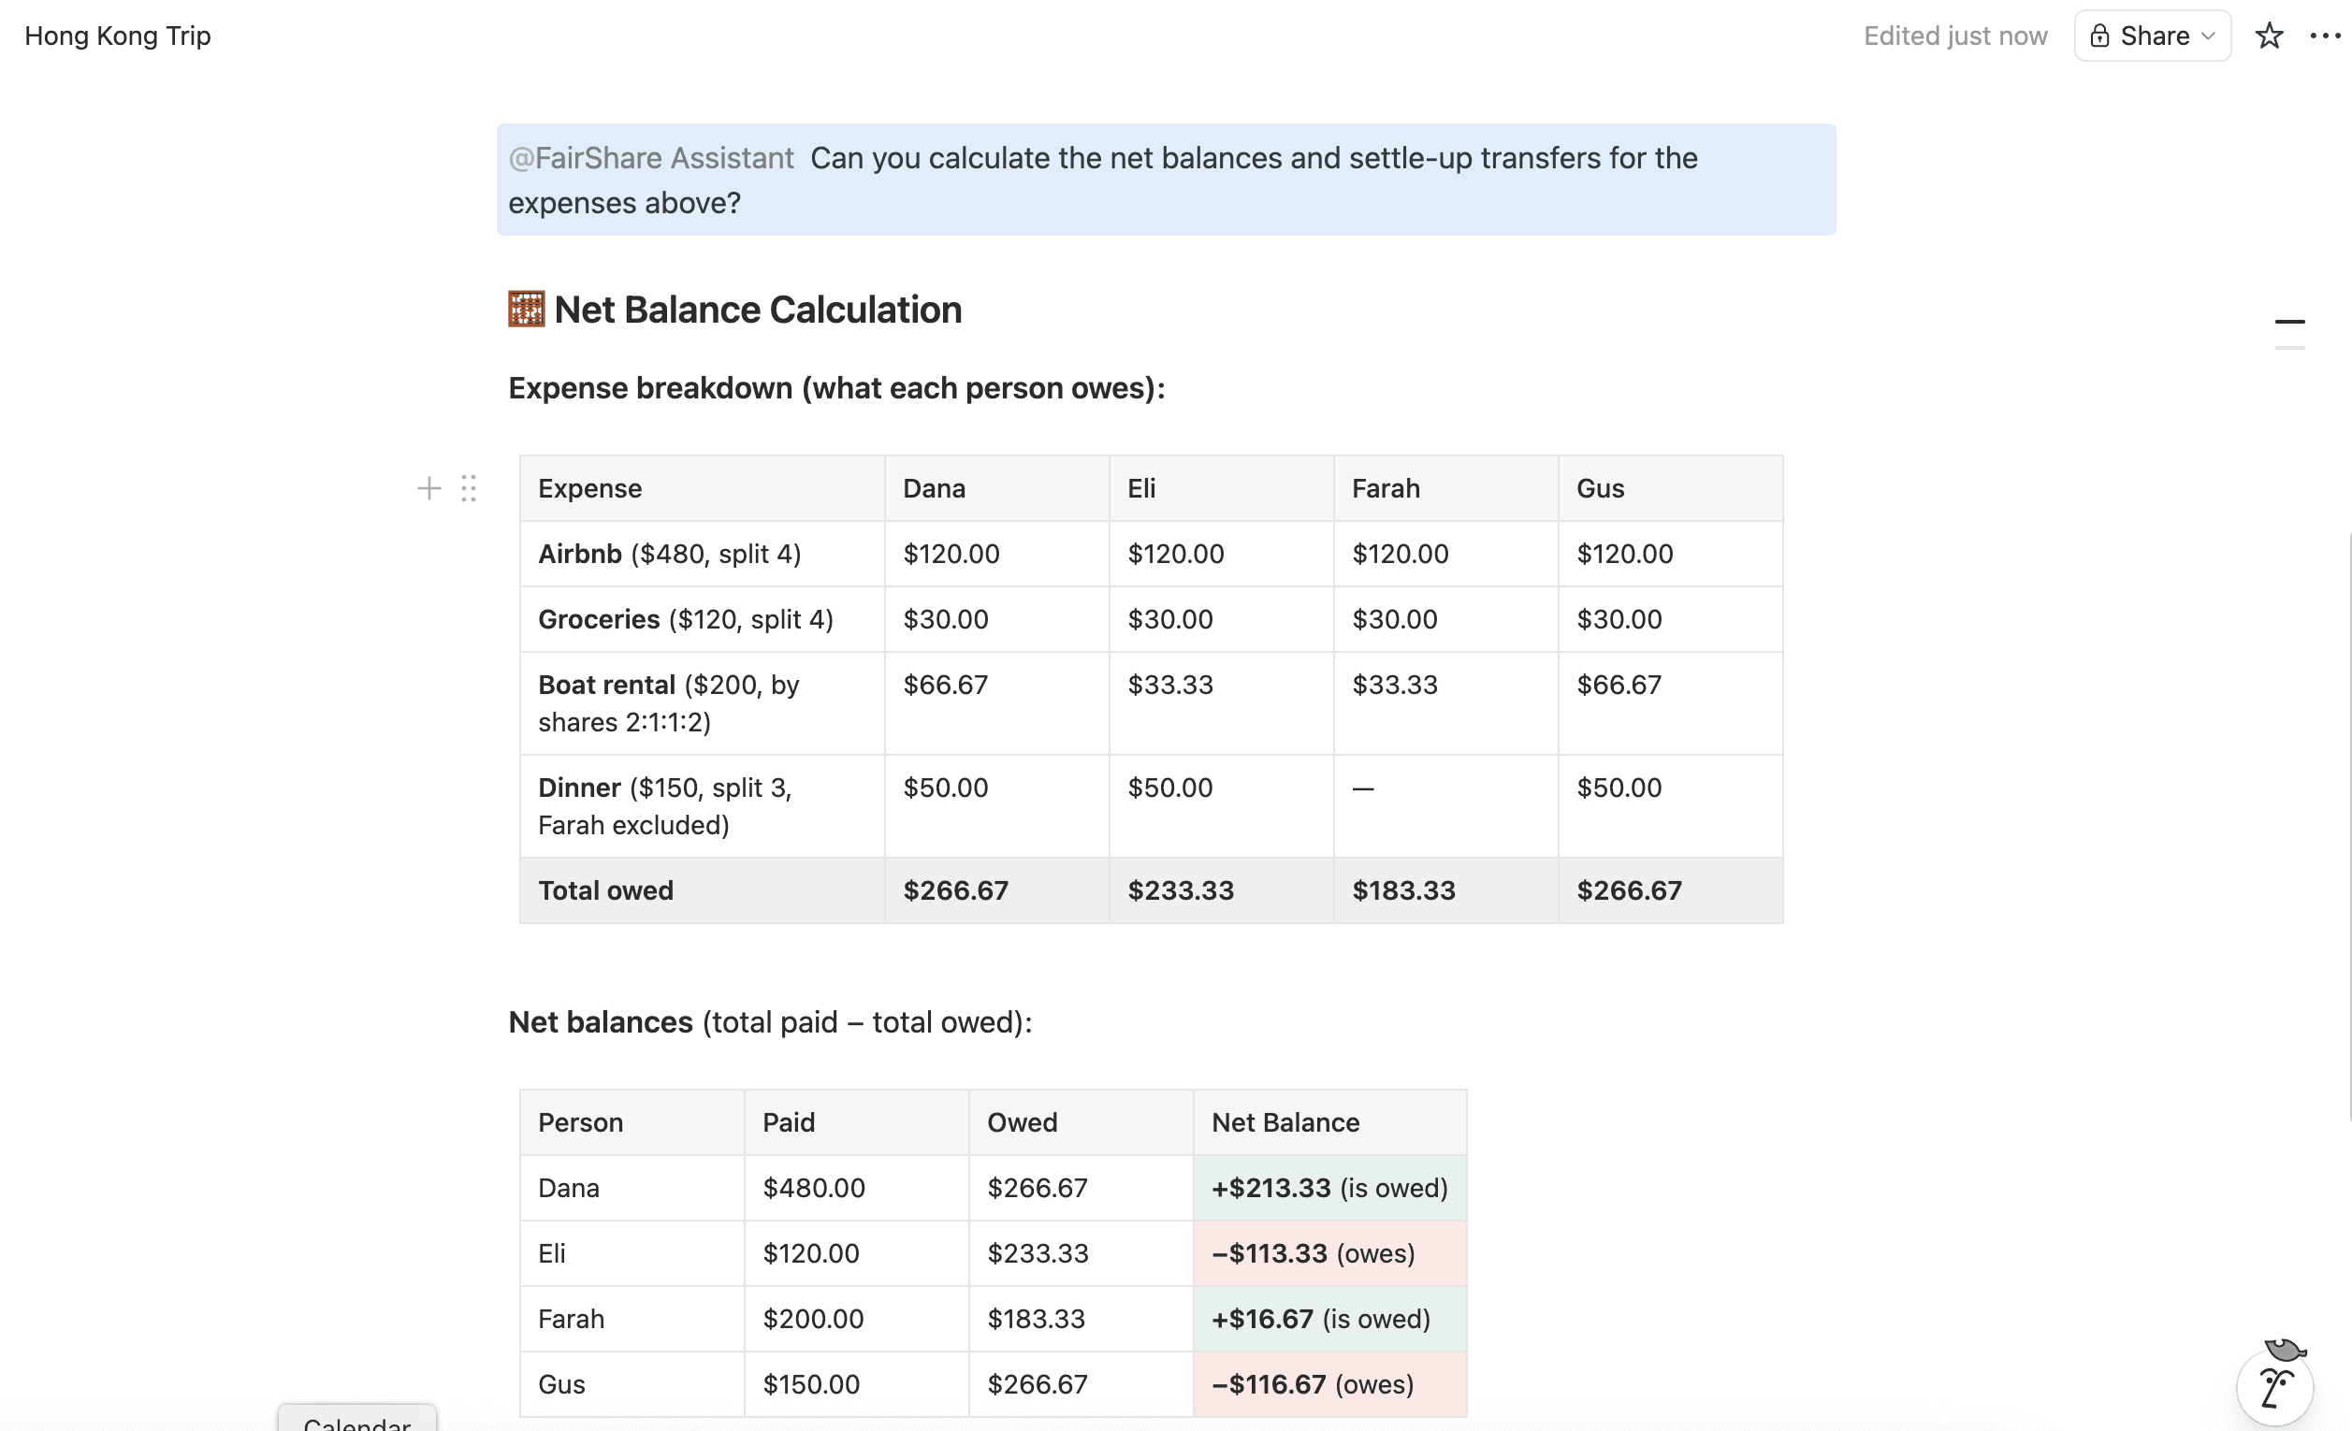Click the Total owed row label
The image size is (2352, 1431).
(605, 890)
